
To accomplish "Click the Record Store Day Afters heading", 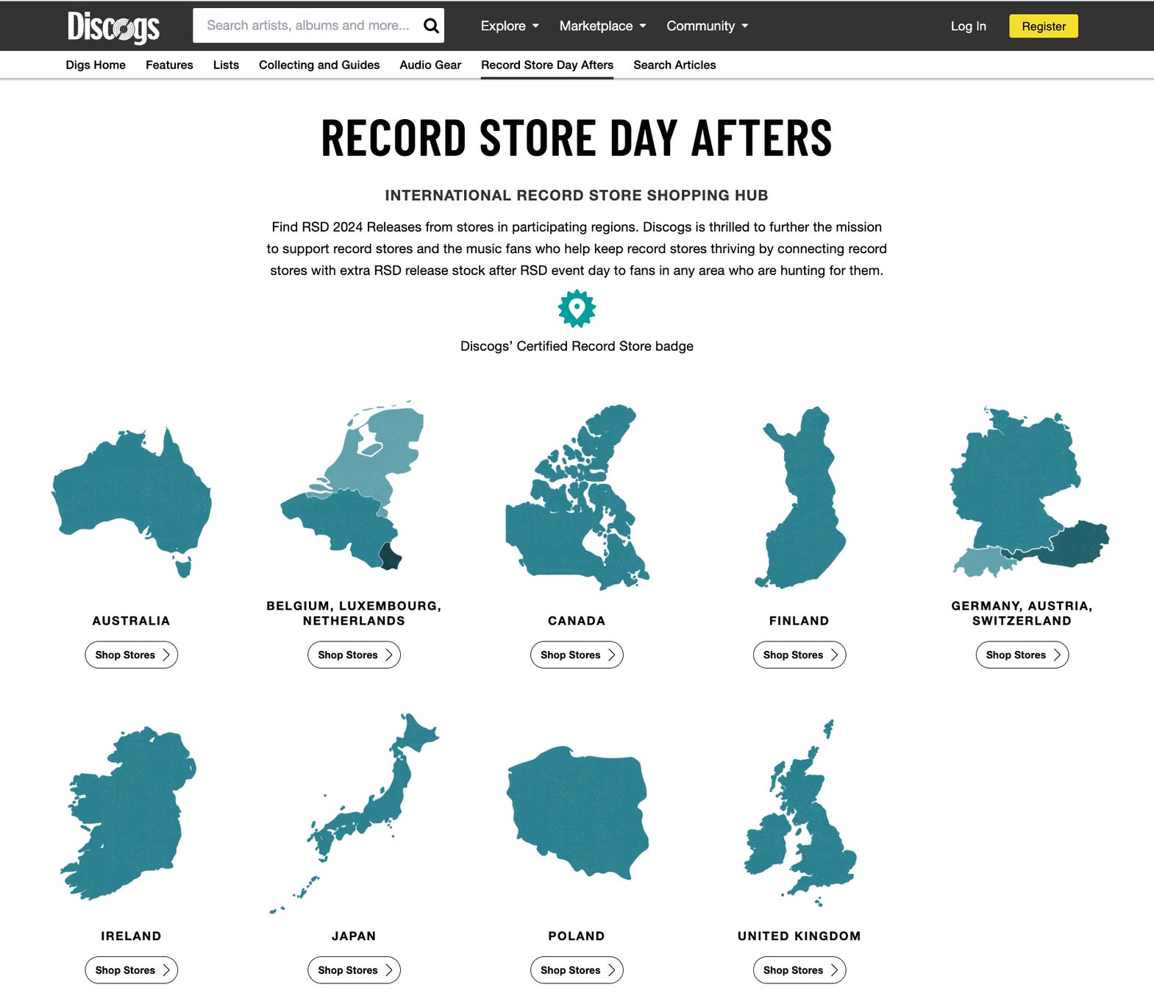I will click(577, 138).
